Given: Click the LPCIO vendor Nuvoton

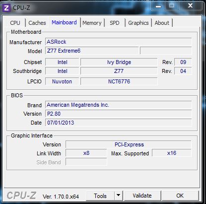Looking at the screenshot, I should (x=62, y=81).
